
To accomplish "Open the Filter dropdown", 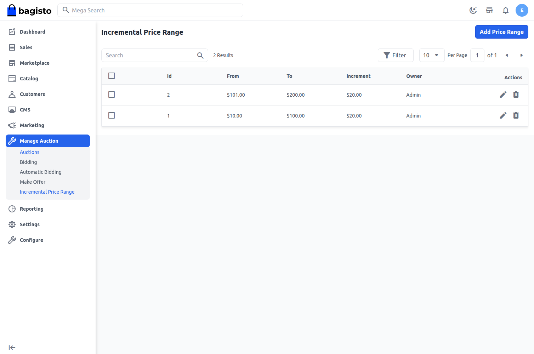I will coord(396,55).
